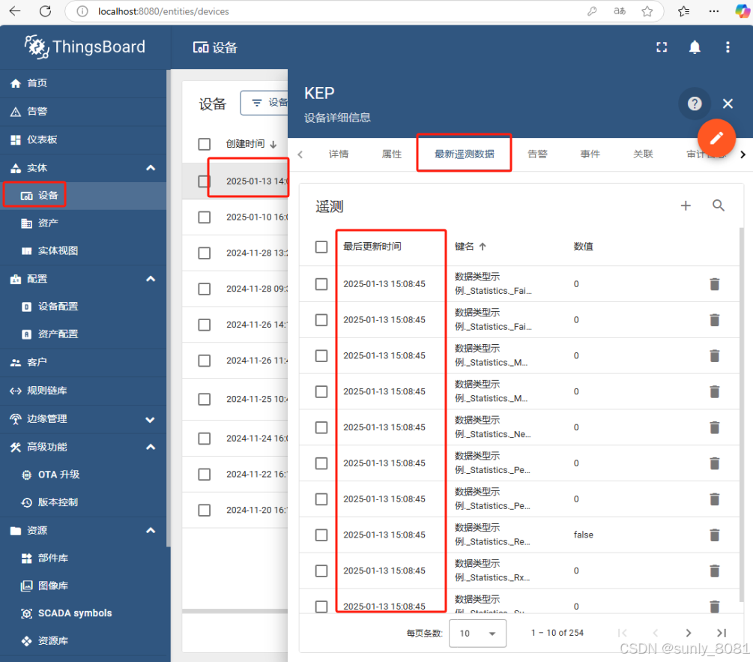753x662 pixels.
Task: Open SCADA symbols in sidebar
Action: point(84,613)
